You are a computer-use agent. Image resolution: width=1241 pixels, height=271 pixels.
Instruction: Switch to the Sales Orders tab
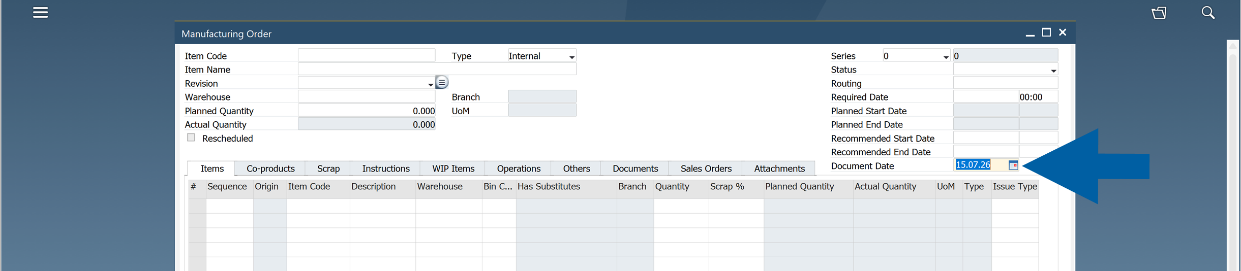(x=706, y=168)
